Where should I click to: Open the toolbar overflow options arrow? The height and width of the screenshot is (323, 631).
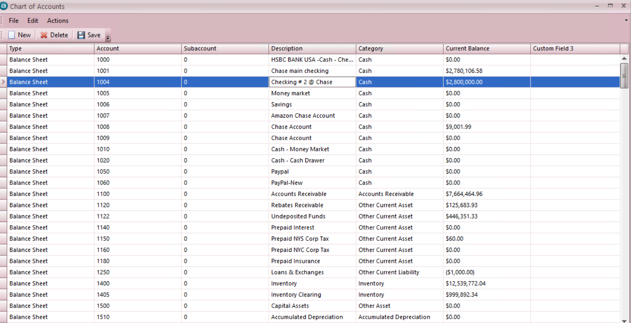coord(108,38)
